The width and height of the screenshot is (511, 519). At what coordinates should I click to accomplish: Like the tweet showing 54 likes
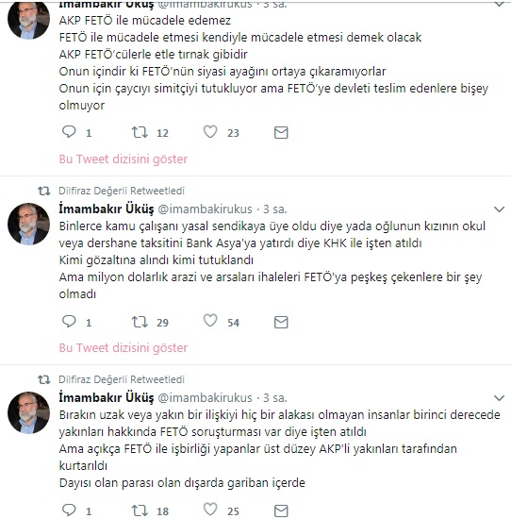(210, 321)
